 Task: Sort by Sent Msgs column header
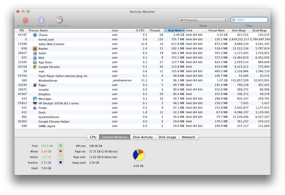pos(239,30)
